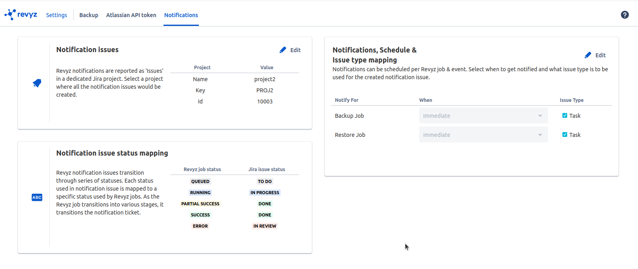Click the QUEUED job status badge
Screen dimensions: 638x269
coord(200,181)
